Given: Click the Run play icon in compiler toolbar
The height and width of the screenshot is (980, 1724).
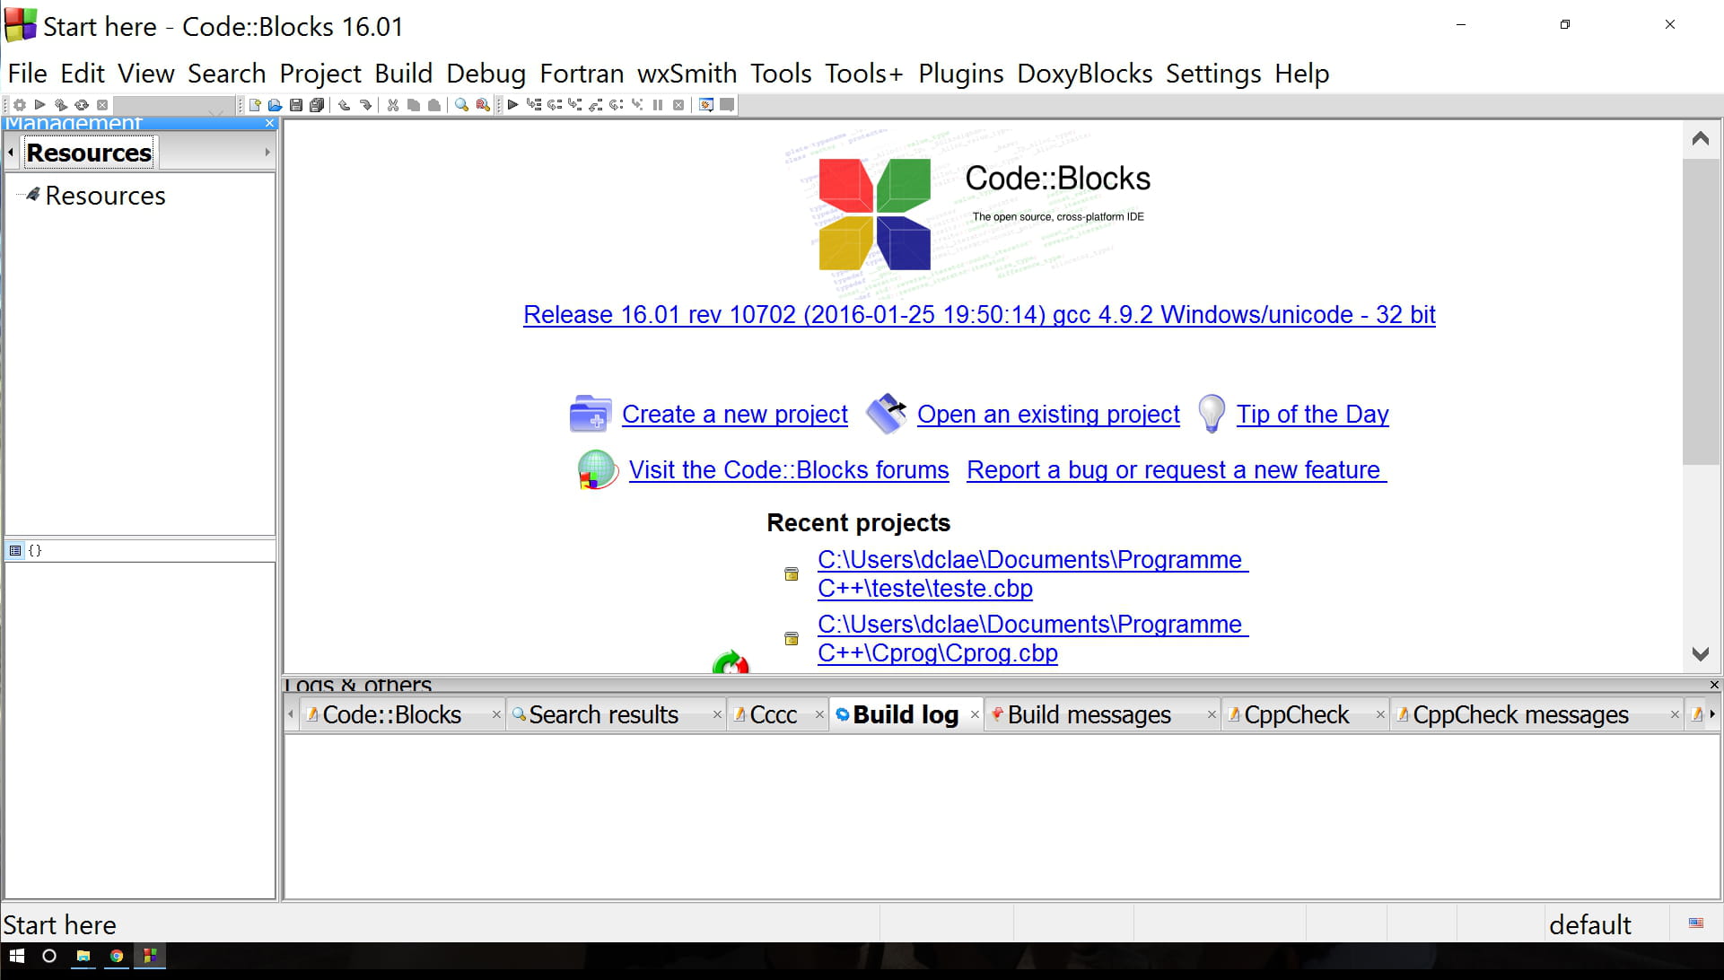Looking at the screenshot, I should [39, 105].
